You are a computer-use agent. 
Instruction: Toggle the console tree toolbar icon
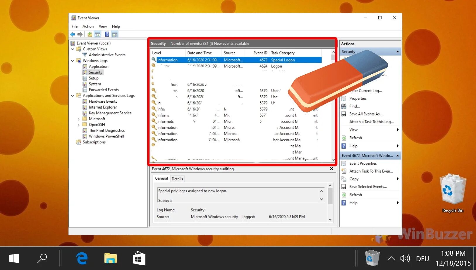[x=97, y=35]
